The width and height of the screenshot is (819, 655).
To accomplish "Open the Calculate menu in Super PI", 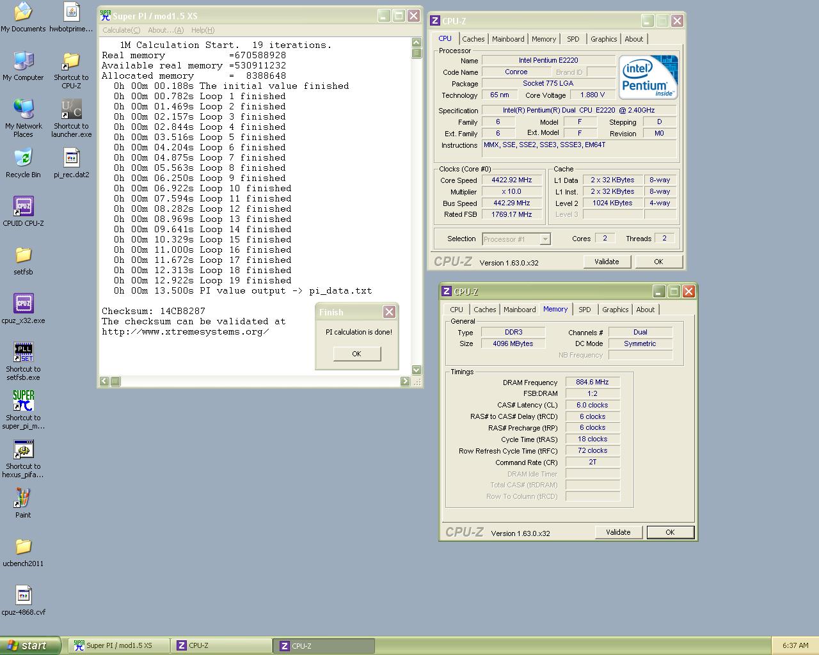I will 122,30.
